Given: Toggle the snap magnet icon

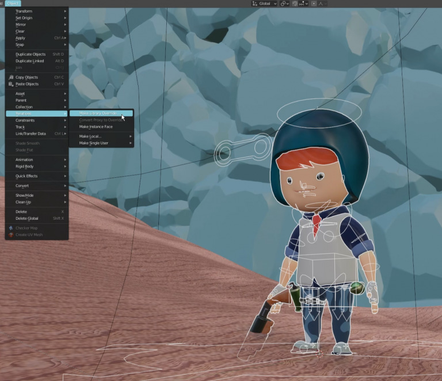Looking at the screenshot, I should 295,3.
